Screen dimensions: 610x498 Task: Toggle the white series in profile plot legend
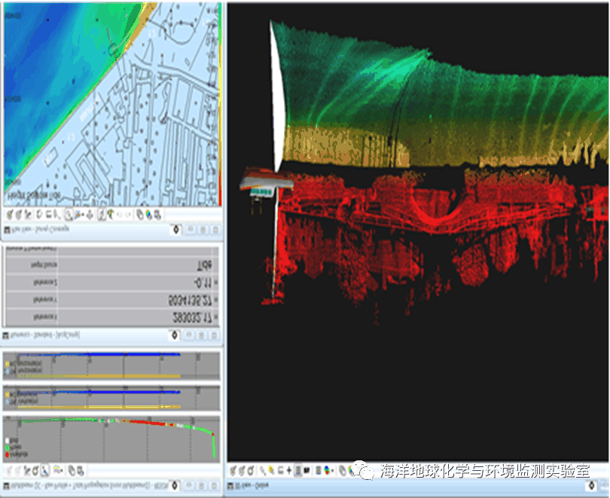[8, 441]
